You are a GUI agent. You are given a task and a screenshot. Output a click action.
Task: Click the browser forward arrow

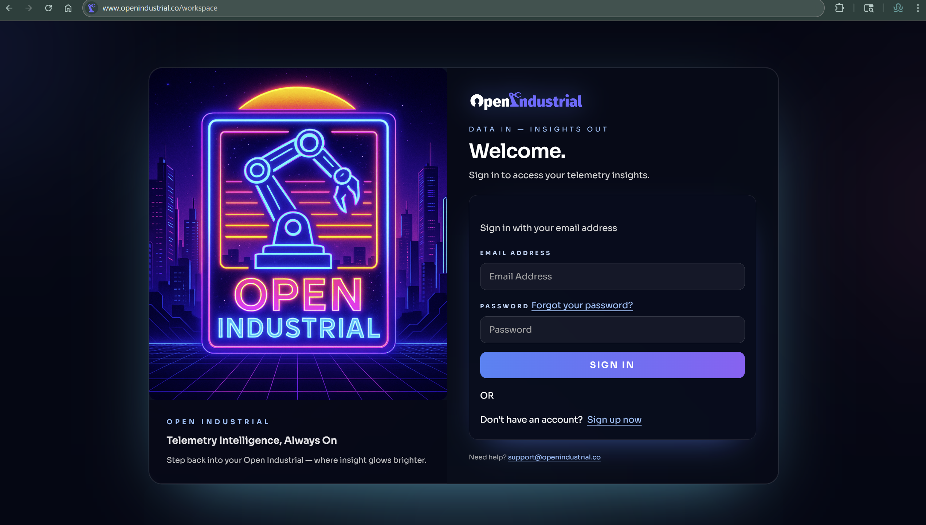[x=29, y=8]
